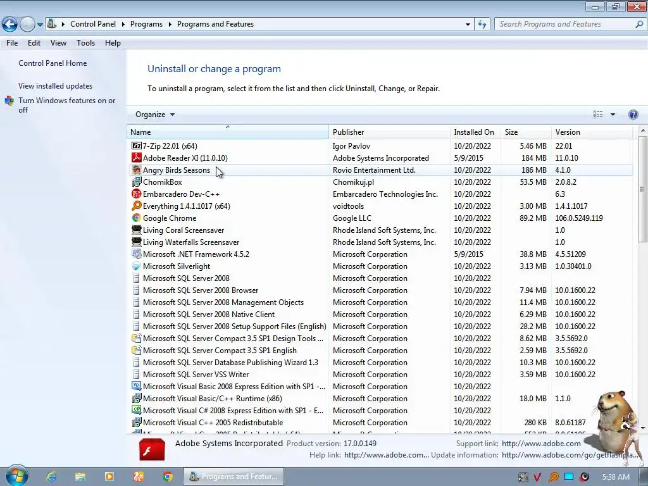Open the Windows Start menu

click(x=16, y=476)
